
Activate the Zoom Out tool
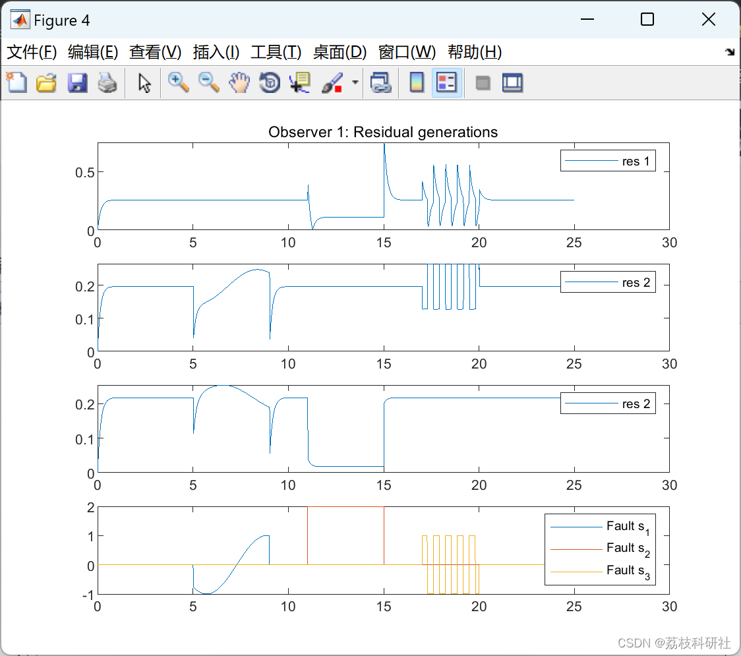pyautogui.click(x=208, y=82)
